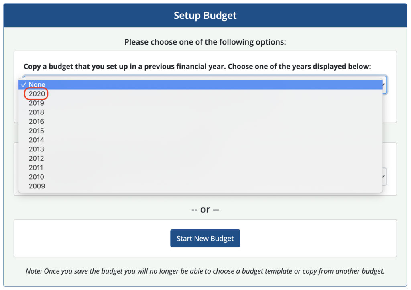
Task: Click the '-- or --' separator text
Action: [205, 210]
